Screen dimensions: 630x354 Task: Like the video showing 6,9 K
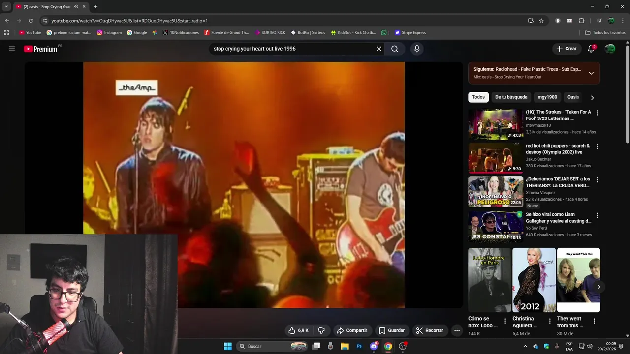click(298, 330)
